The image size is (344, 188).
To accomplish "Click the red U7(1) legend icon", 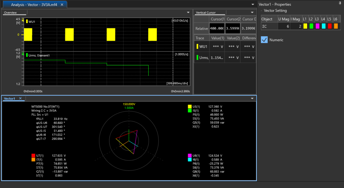I will point(33,155).
